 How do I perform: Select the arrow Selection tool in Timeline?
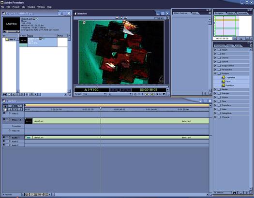(5, 106)
